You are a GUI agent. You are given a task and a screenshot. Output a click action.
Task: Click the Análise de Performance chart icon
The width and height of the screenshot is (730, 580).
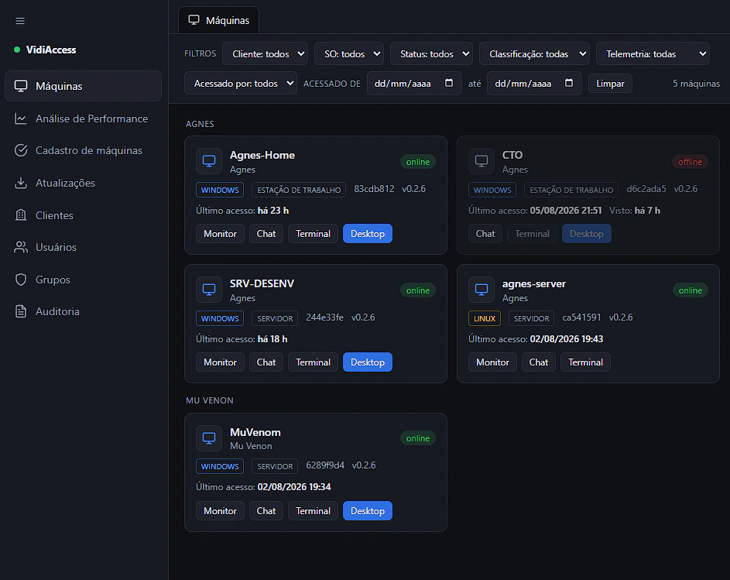[x=20, y=118]
